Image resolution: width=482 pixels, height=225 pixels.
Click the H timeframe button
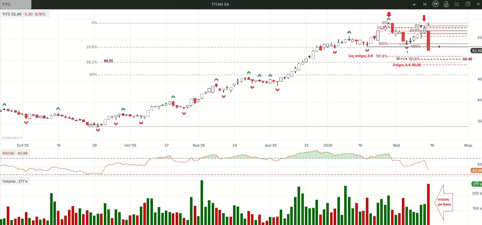point(425,4)
